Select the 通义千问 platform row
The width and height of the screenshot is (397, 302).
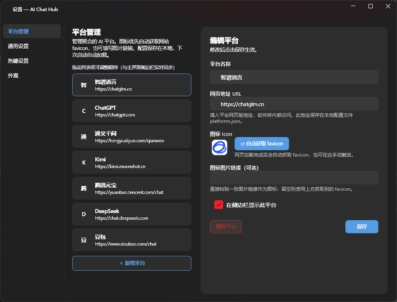132,137
